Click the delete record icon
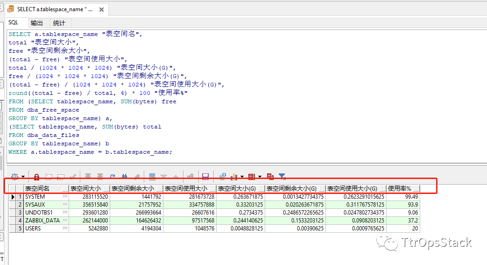 pos(61,177)
